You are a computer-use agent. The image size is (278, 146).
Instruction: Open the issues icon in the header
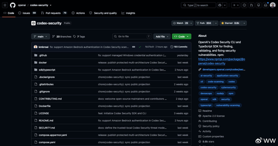tap(244, 5)
